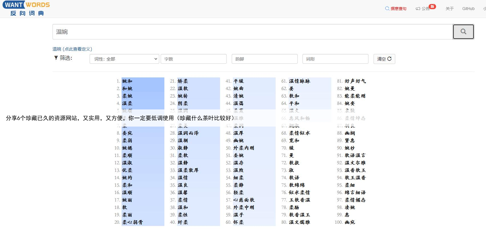Viewport: 486px width, 236px height.
Task: Open the 据意查句 sentence search
Action: [396, 9]
